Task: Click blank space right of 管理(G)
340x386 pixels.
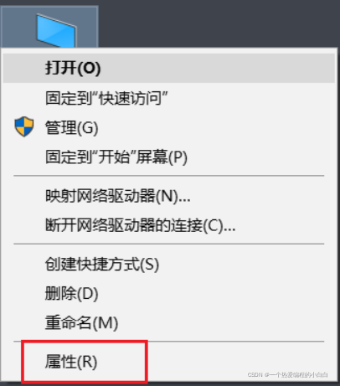Action: click(216, 127)
